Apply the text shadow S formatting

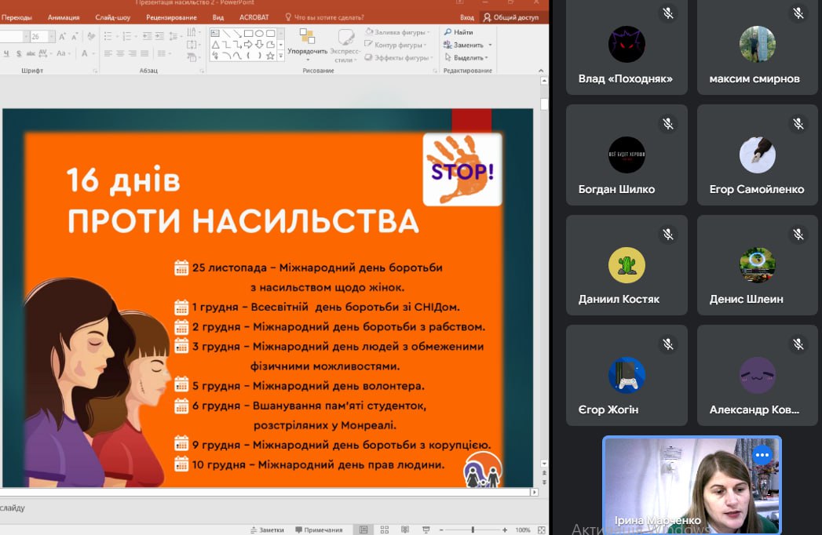point(18,53)
